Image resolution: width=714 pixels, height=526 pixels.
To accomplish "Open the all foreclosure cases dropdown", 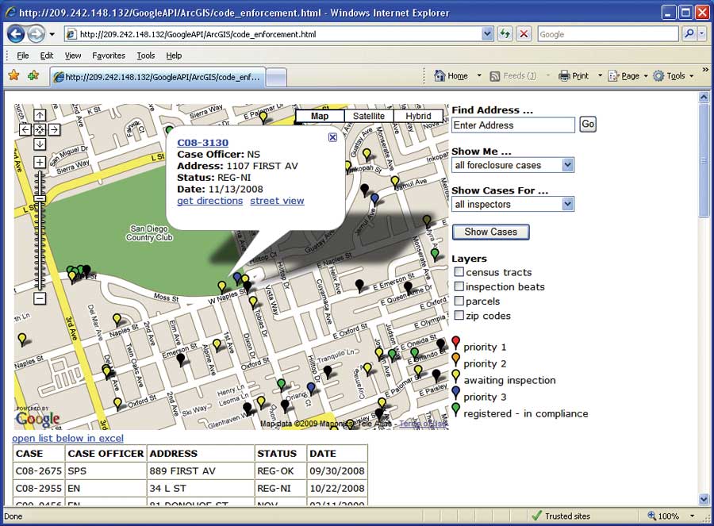I will (512, 165).
